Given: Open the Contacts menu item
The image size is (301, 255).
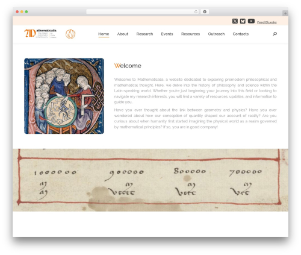Looking at the screenshot, I should 241,34.
